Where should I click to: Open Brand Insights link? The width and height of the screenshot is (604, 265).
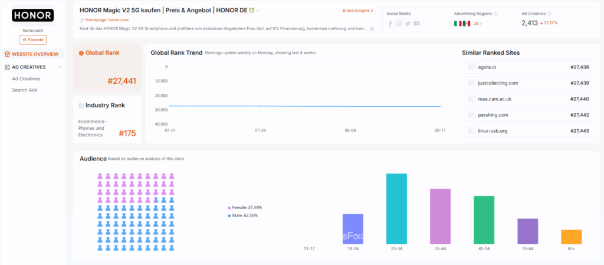(358, 11)
